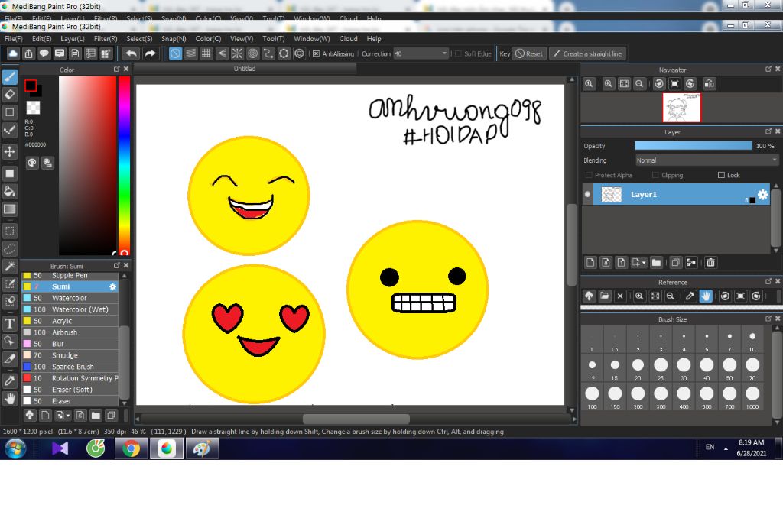Enable radial snap guide
Viewport: 783px width, 505px height.
click(x=237, y=53)
